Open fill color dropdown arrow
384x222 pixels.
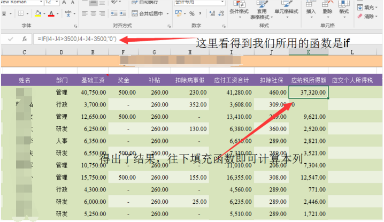click(44, 14)
